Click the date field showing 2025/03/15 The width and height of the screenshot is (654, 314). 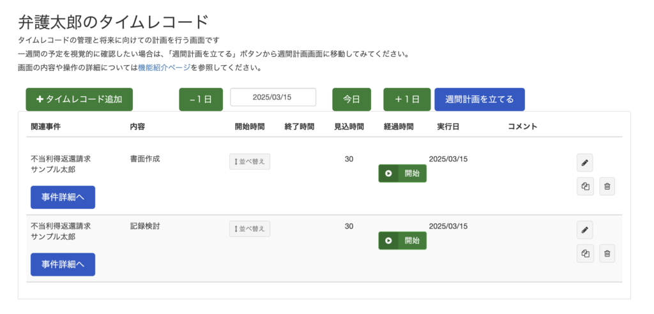click(x=273, y=97)
